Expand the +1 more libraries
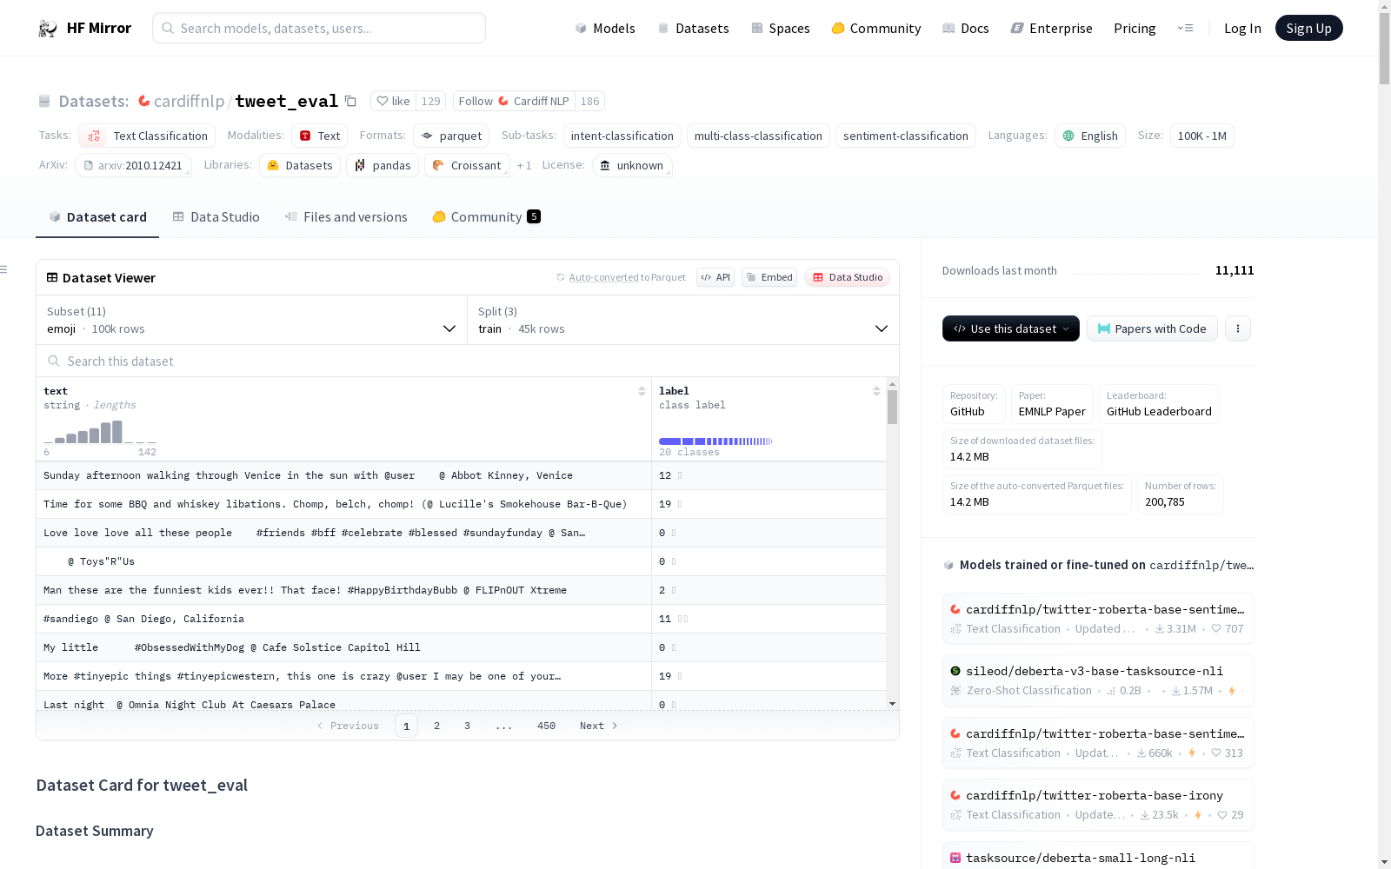Image resolution: width=1391 pixels, height=869 pixels. click(524, 165)
